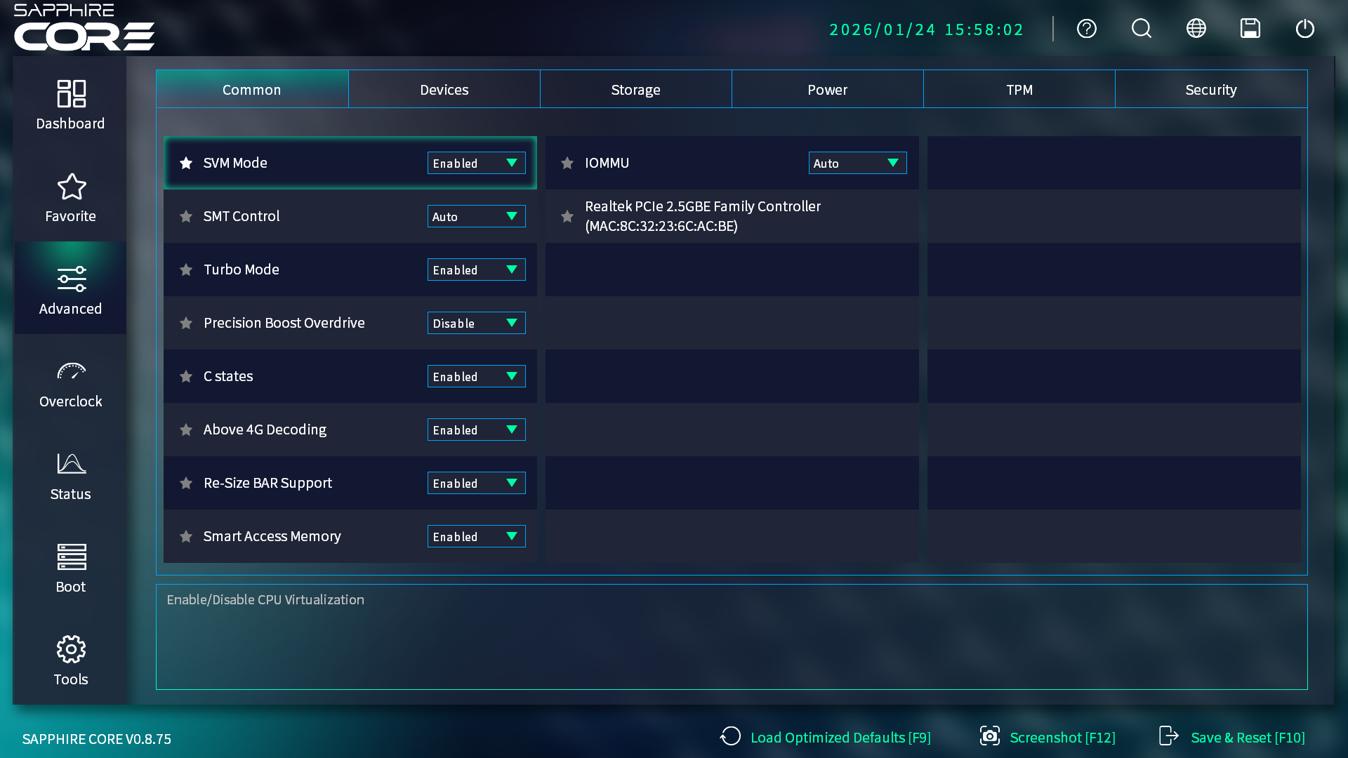Click Load Optimized Defaults [F9]
Image resolution: width=1348 pixels, height=758 pixels.
pyautogui.click(x=826, y=737)
